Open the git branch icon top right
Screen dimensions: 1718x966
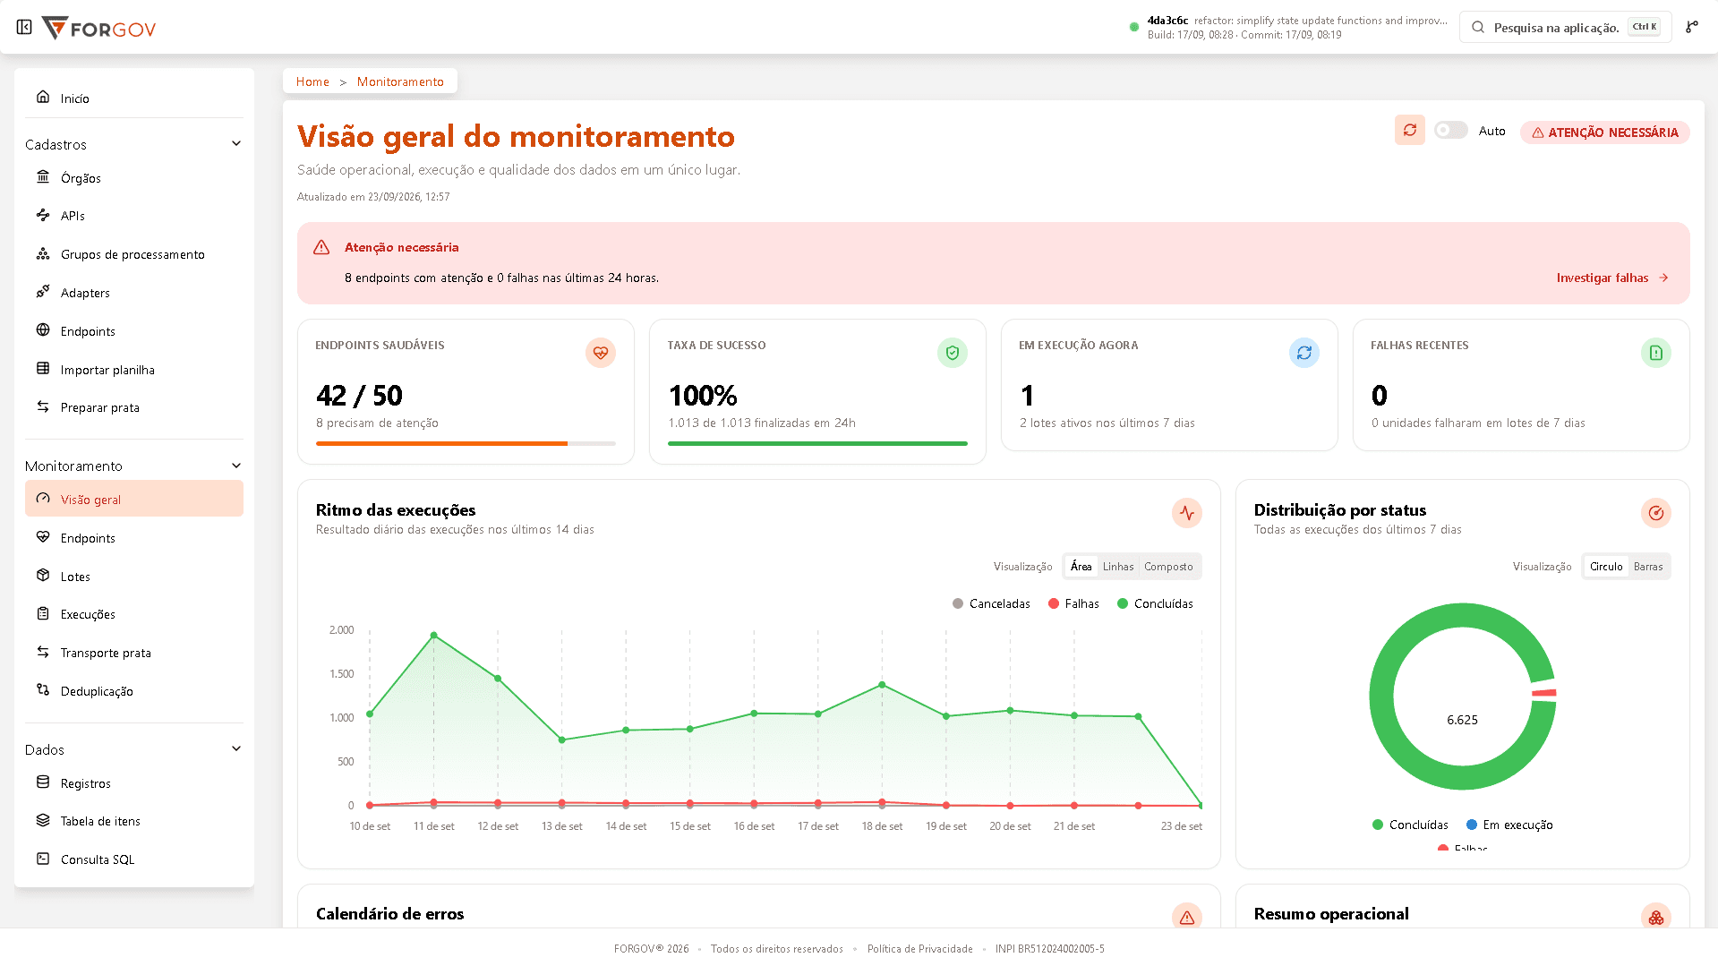(x=1691, y=27)
